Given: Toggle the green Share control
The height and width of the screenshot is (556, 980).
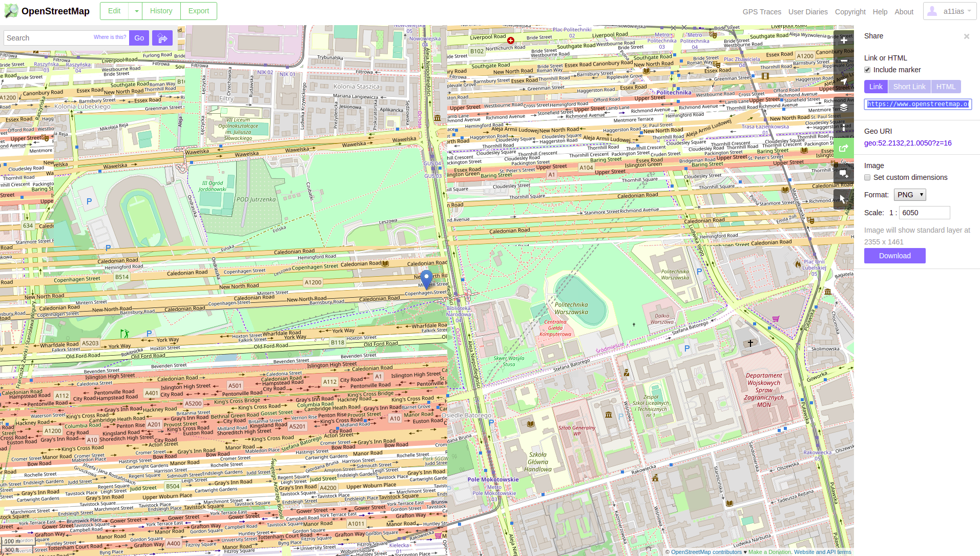Looking at the screenshot, I should coord(844,149).
